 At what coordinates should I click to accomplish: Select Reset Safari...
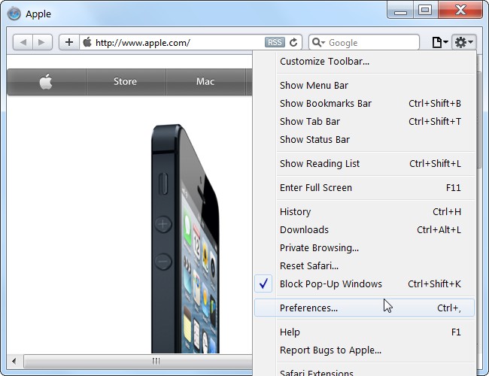[364, 266]
